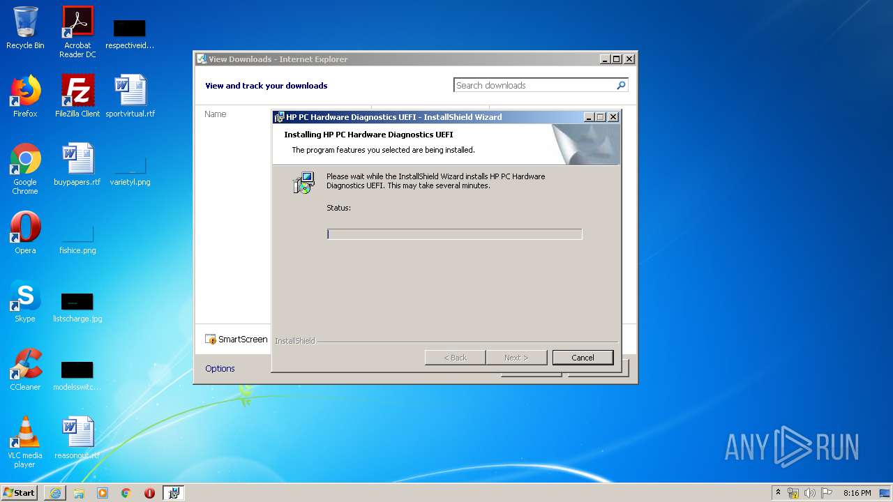Open Acrobat Reader DC desktop shortcut
Screen dimensions: 893x502
point(77,32)
